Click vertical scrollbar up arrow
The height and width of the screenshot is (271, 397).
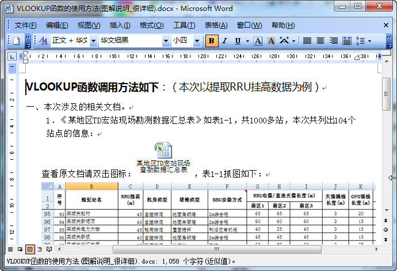coord(387,61)
